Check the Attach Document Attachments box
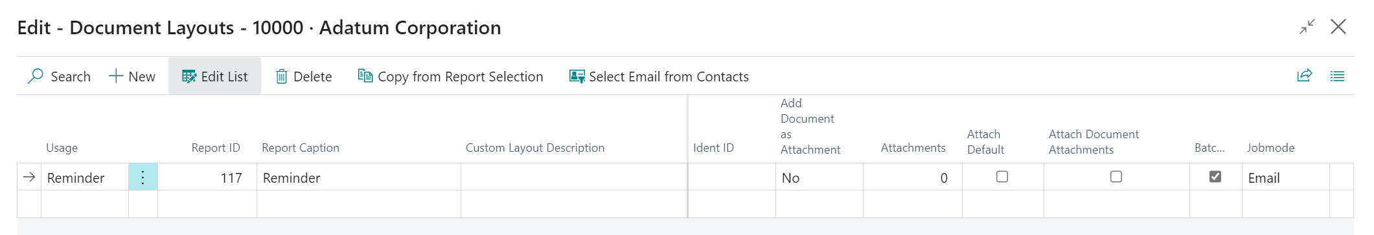1374x235 pixels. click(1116, 176)
